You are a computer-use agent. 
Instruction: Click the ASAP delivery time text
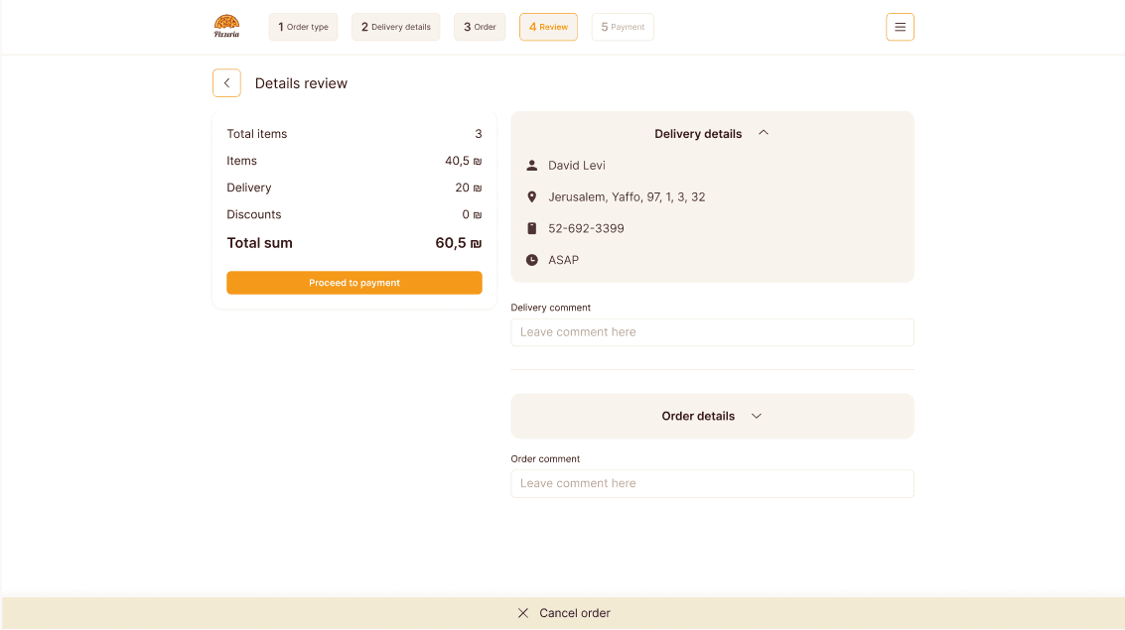coord(563,260)
